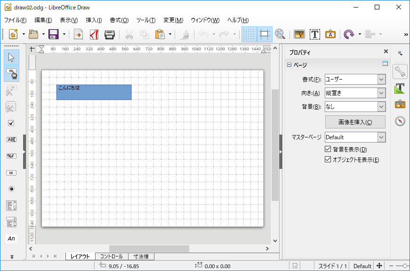Screen dimensions: 410x271
Task: Open the ヘルプ menu
Action: (238, 20)
